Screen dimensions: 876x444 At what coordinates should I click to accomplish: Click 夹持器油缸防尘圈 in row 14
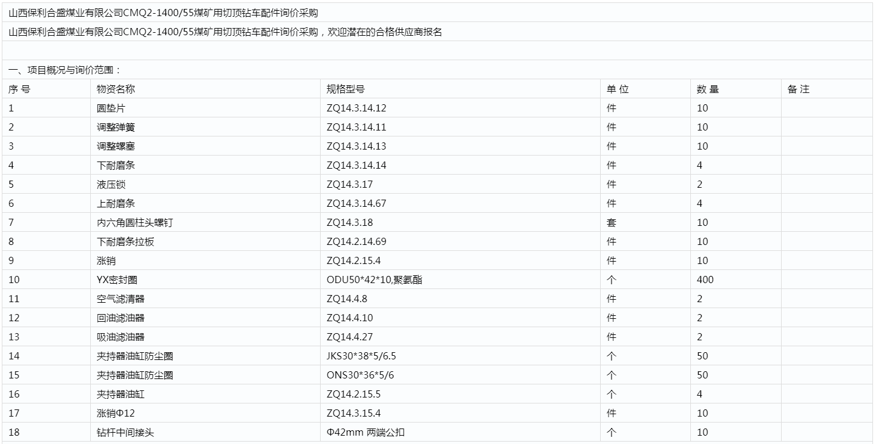pos(135,356)
